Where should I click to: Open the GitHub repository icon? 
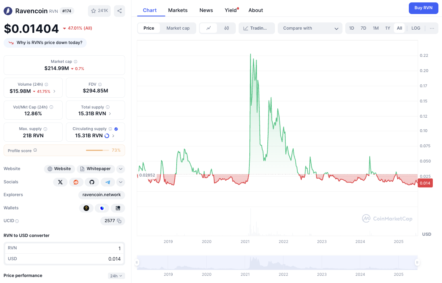[x=92, y=182]
